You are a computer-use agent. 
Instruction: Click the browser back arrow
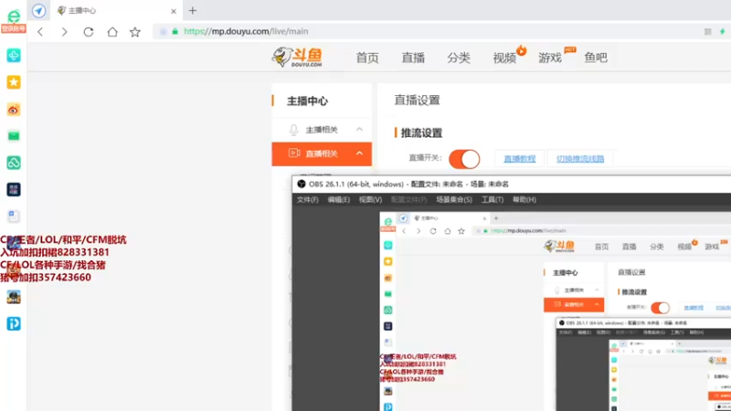[x=40, y=32]
